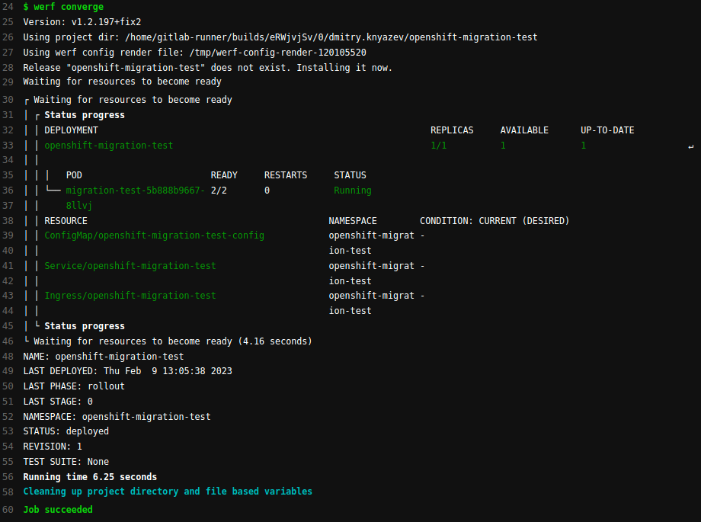The height and width of the screenshot is (522, 701).
Task: Click the green "Job succeeded" message
Action: (58, 510)
